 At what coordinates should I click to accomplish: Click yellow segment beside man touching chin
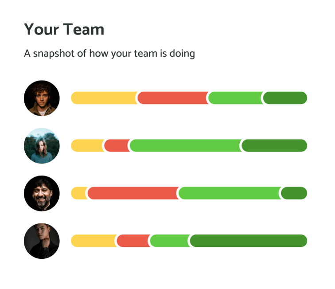[x=93, y=241]
